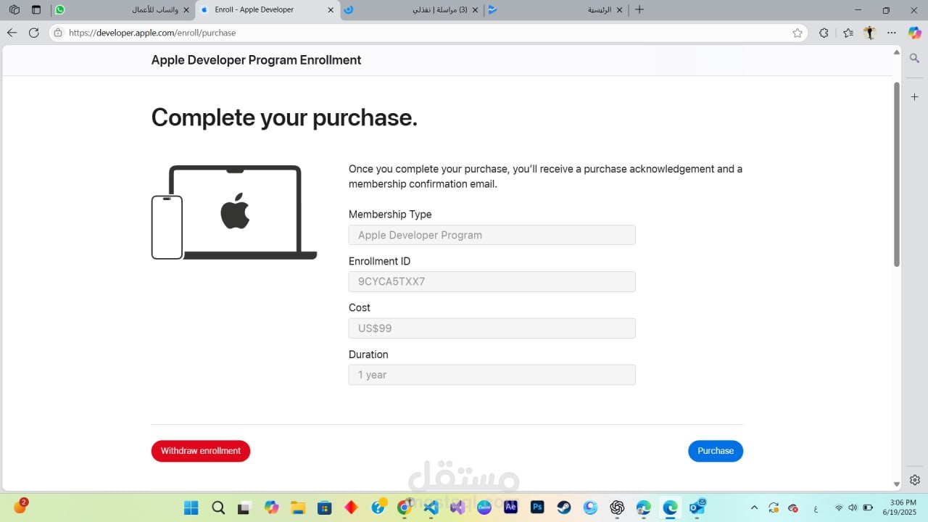This screenshot has width=928, height=522.
Task: Open the Settings and more menu
Action: point(891,33)
